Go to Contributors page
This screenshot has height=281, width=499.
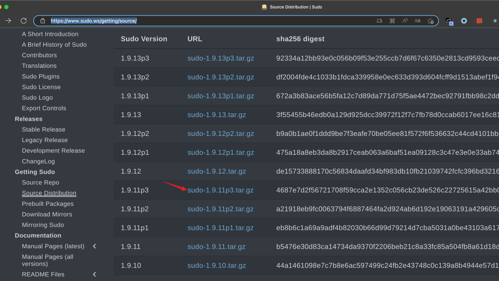click(39, 55)
